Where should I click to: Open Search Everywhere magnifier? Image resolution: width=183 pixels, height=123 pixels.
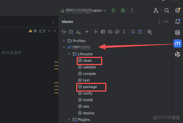click(x=167, y=10)
